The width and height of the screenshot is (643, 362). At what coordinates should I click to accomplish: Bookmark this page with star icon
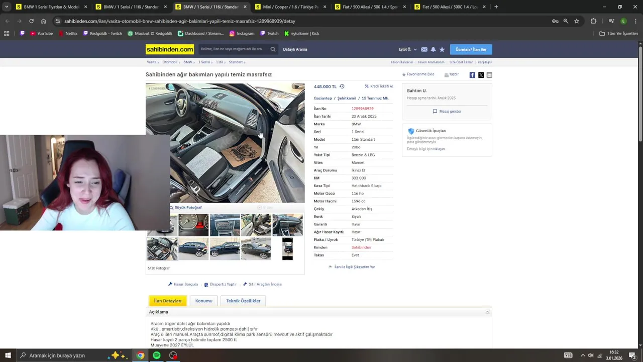point(577,21)
